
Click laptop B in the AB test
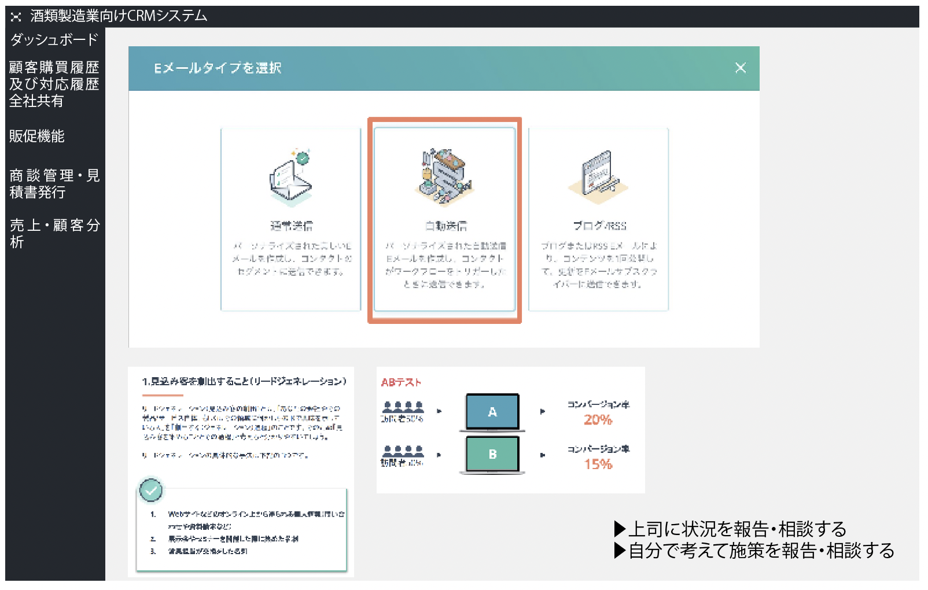tap(492, 455)
